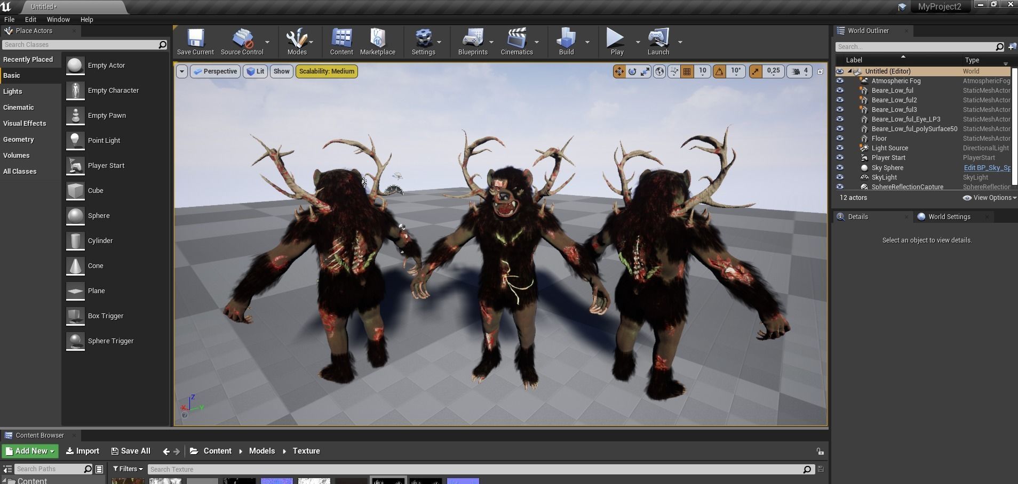Open the Help menu
Screen dimensions: 1018x484
[x=86, y=20]
